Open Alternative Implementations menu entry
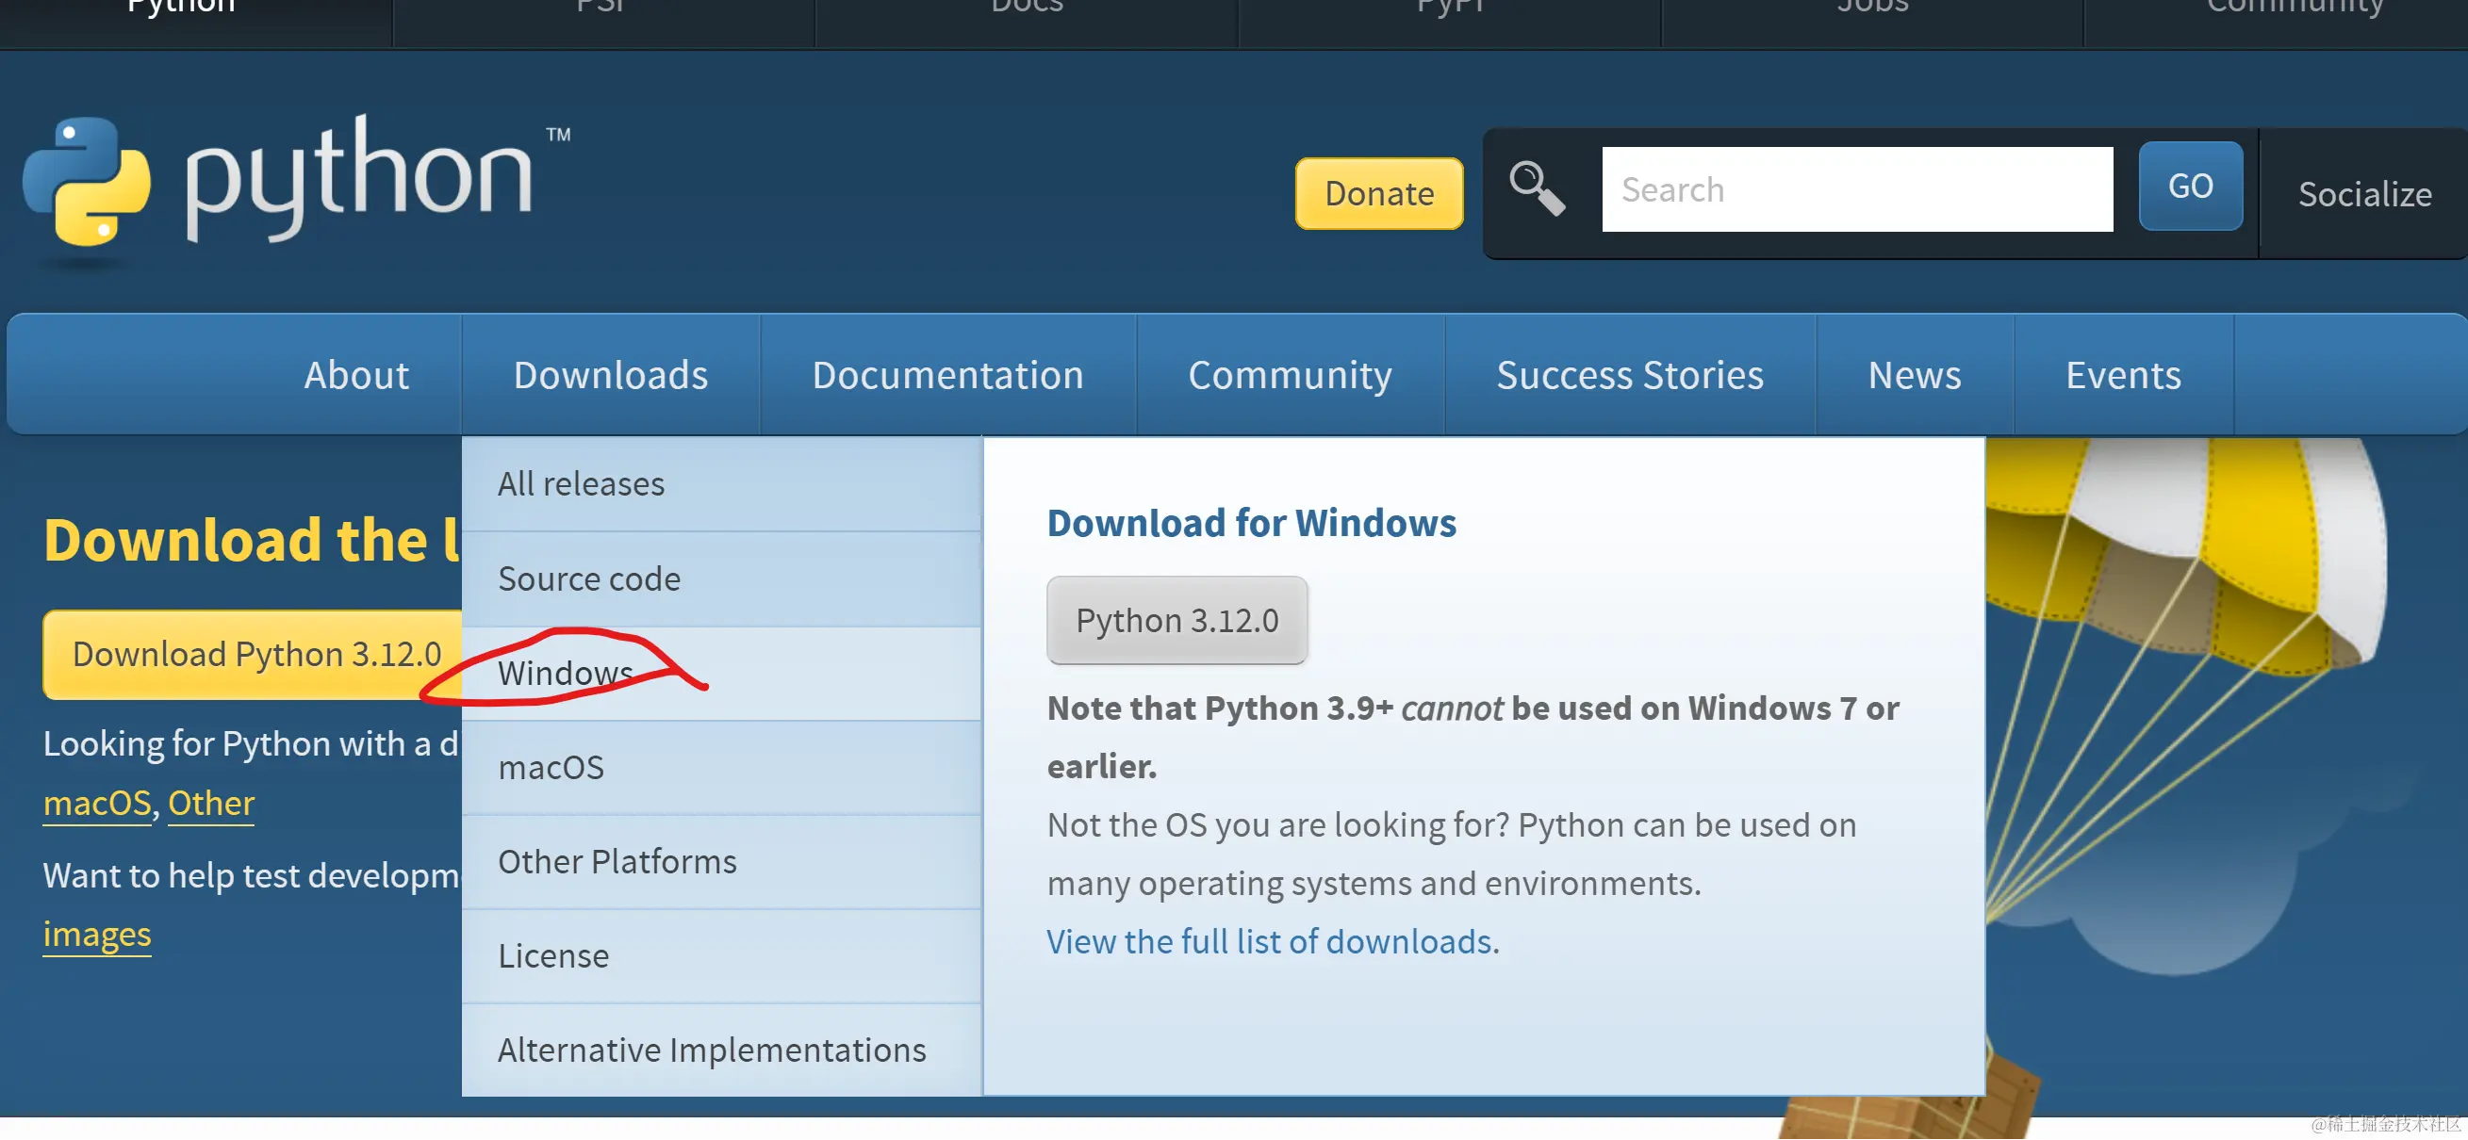This screenshot has width=2468, height=1140. click(x=711, y=1050)
